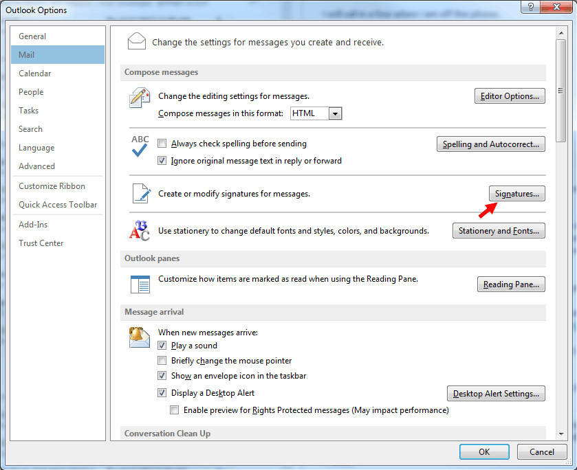
Task: Open the Search options category
Action: [58, 129]
